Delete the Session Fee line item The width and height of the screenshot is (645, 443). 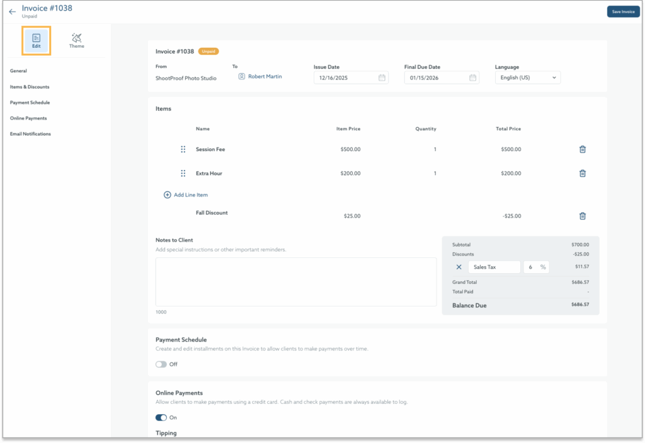coord(582,149)
